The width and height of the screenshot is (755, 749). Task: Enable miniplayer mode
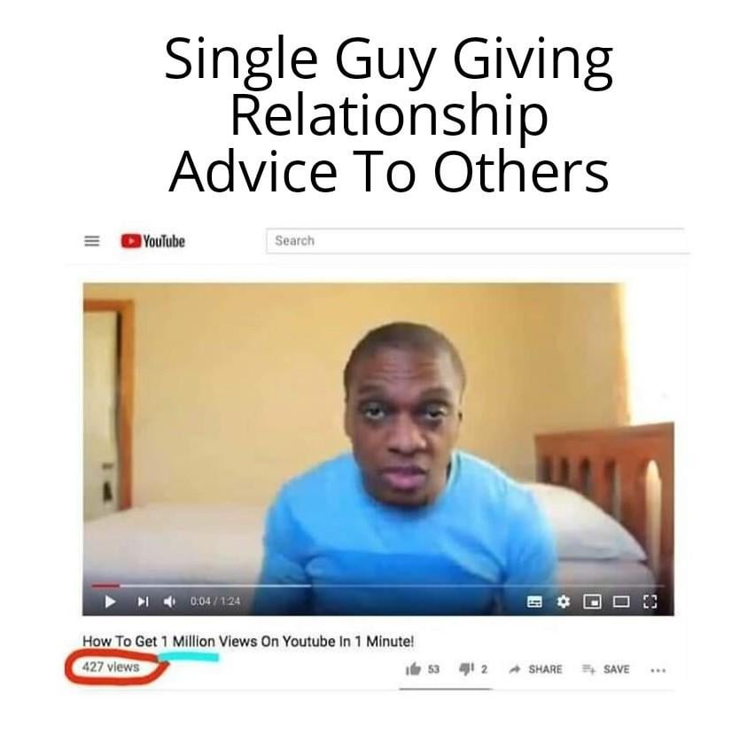[592, 602]
